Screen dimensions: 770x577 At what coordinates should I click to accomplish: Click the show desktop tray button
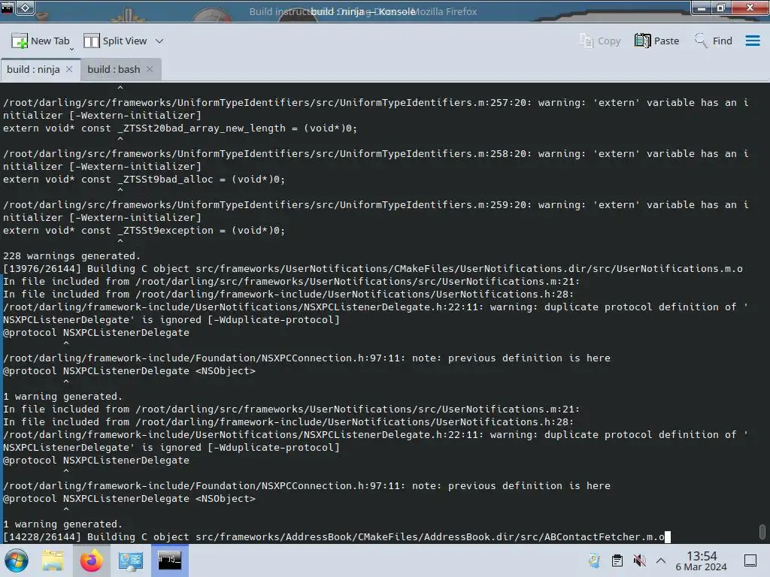pyautogui.click(x=750, y=560)
